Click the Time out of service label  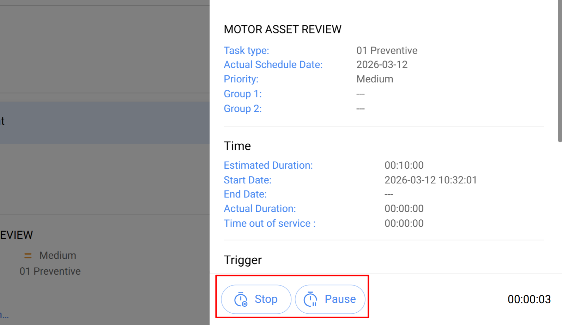coord(270,224)
